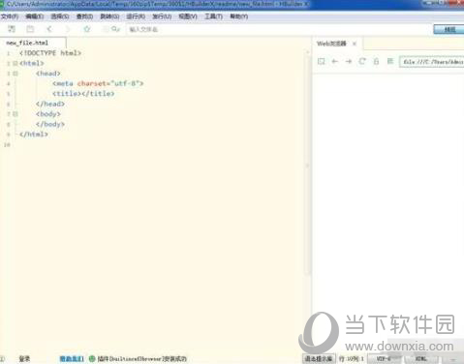This screenshot has height=364, width=464.
Task: Open the 文件(F) menu
Action: point(10,16)
